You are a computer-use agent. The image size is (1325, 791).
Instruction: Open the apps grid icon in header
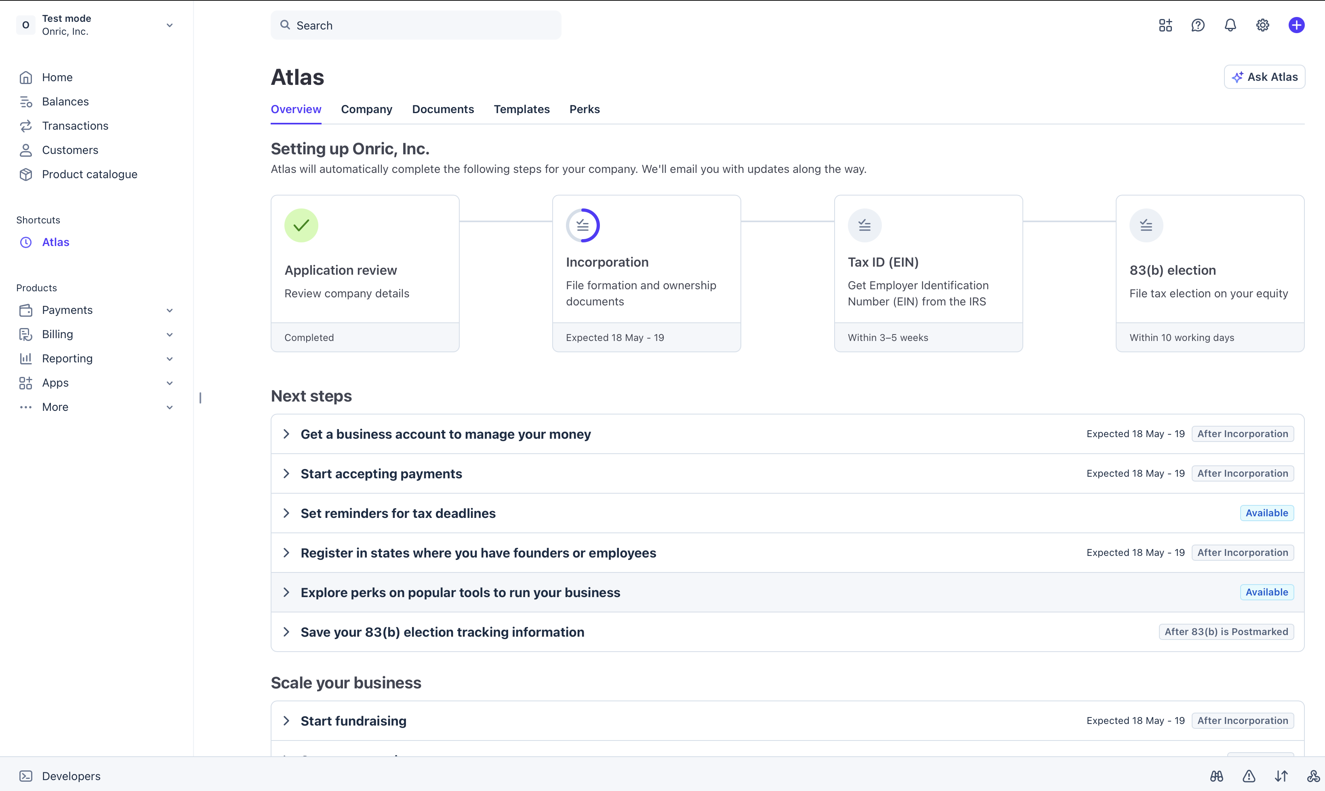click(1165, 25)
